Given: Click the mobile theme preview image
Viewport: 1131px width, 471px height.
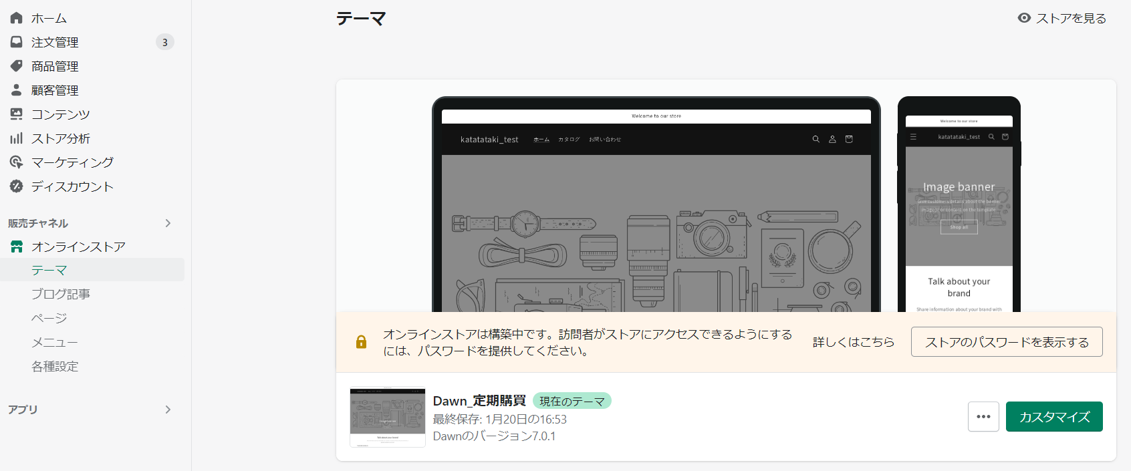Looking at the screenshot, I should point(959,204).
